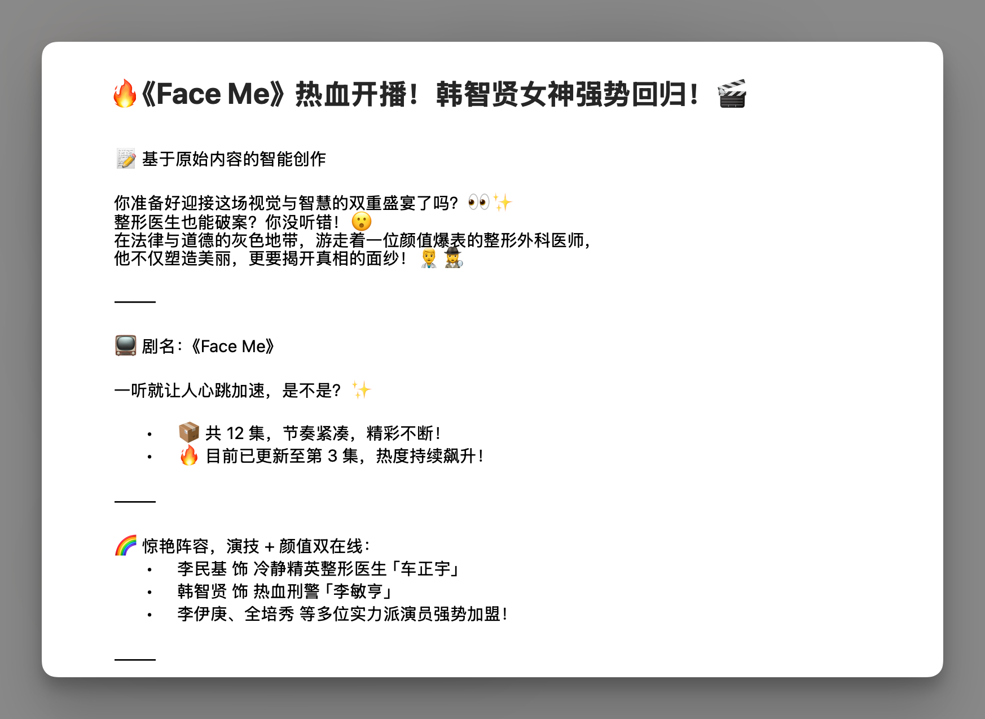Image resolution: width=985 pixels, height=719 pixels.
Task: Select the doctor emoji after 真相的面纱
Action: (429, 258)
